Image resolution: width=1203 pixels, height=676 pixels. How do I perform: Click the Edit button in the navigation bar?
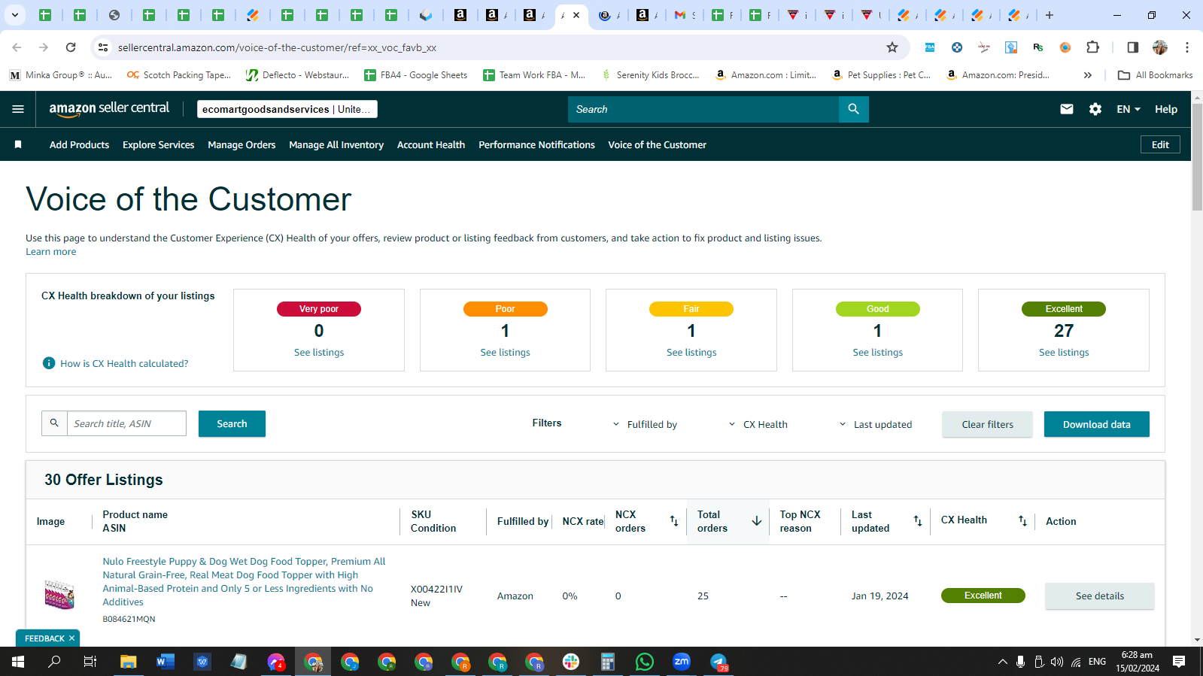1160,144
